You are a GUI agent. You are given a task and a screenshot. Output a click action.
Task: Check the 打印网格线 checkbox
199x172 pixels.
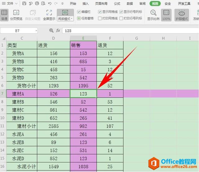(100, 19)
